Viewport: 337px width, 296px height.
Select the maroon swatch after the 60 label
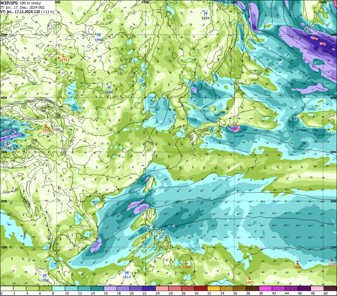tap(330, 288)
